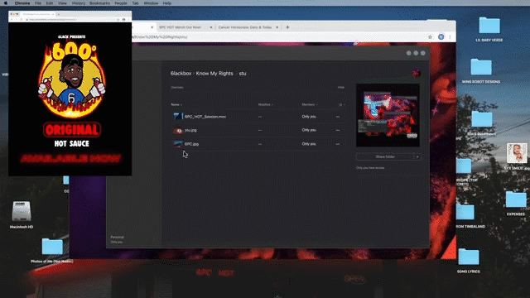Click "Only you" in the 6PC_HOT_Session.mov row

(x=309, y=117)
